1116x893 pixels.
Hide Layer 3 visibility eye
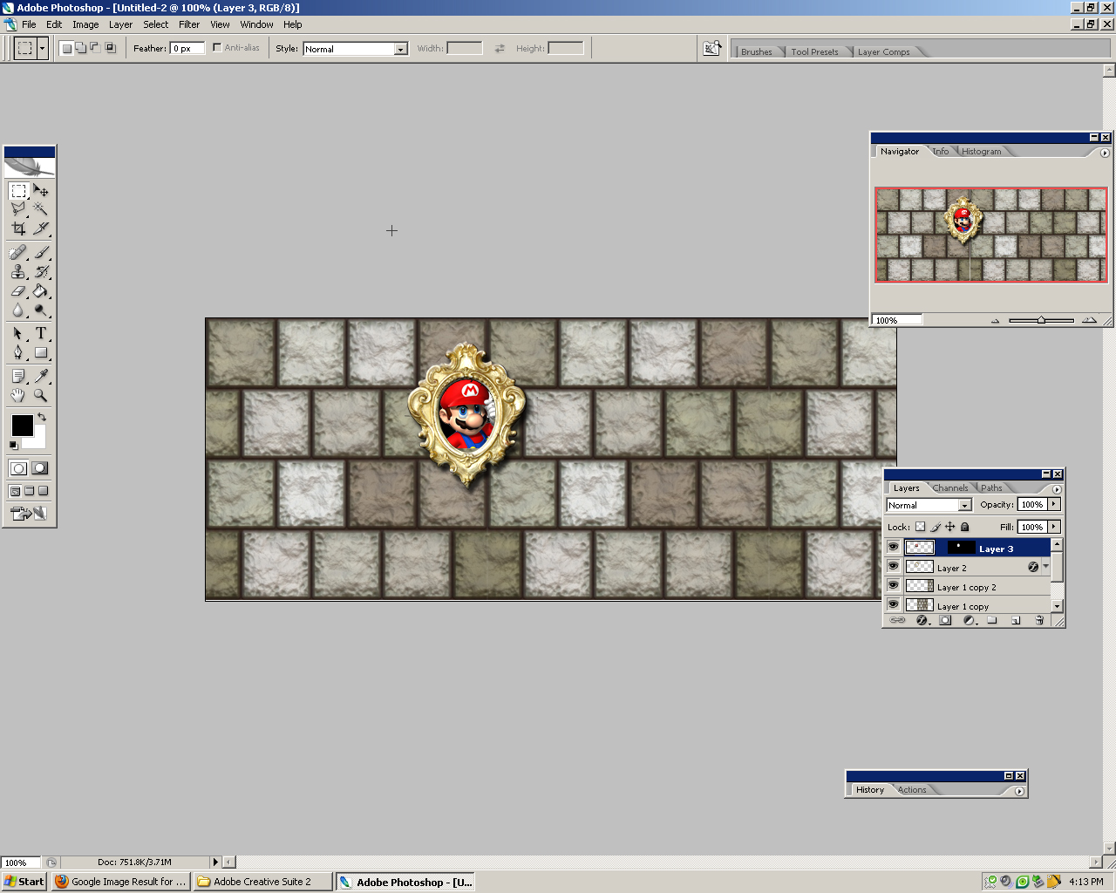[x=893, y=548]
